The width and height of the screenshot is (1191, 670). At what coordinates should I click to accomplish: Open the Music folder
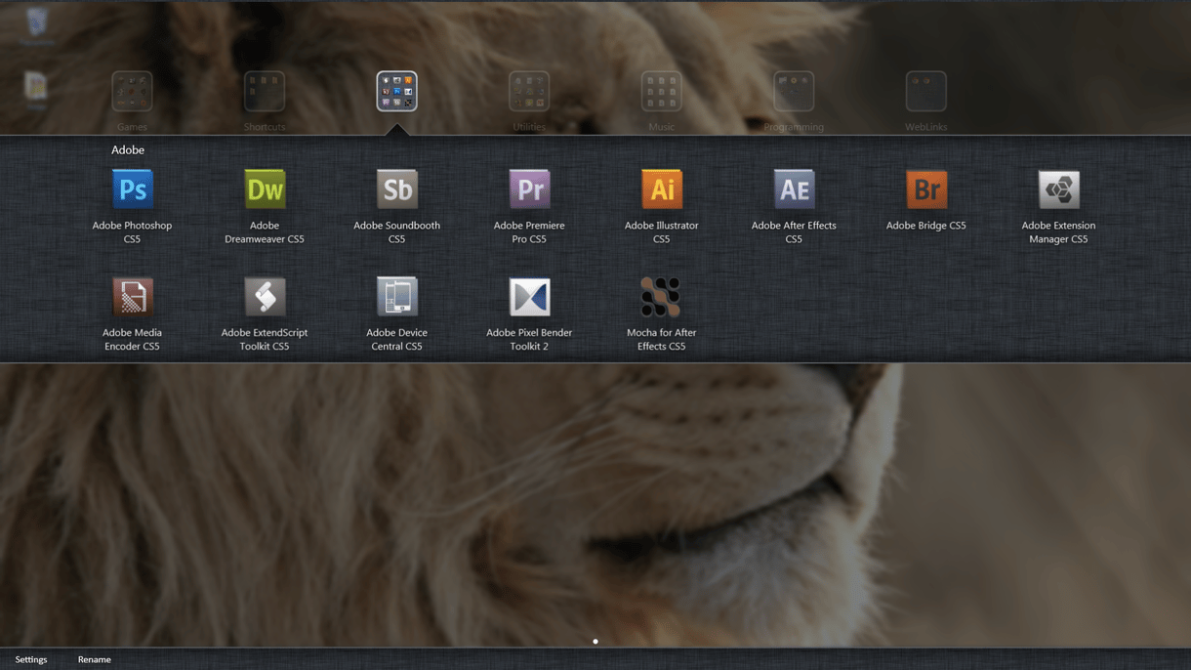[x=662, y=91]
